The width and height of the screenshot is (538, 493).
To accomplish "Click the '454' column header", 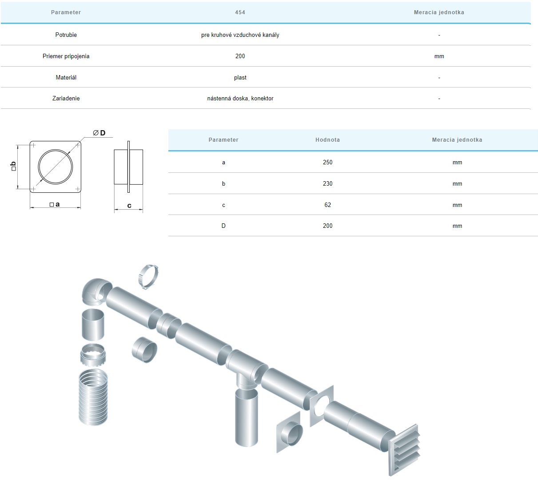I will (240, 12).
